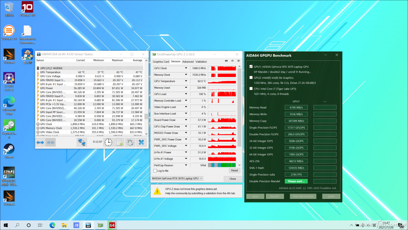Enable GPU-Z Log to file checkbox

pyautogui.click(x=155, y=171)
